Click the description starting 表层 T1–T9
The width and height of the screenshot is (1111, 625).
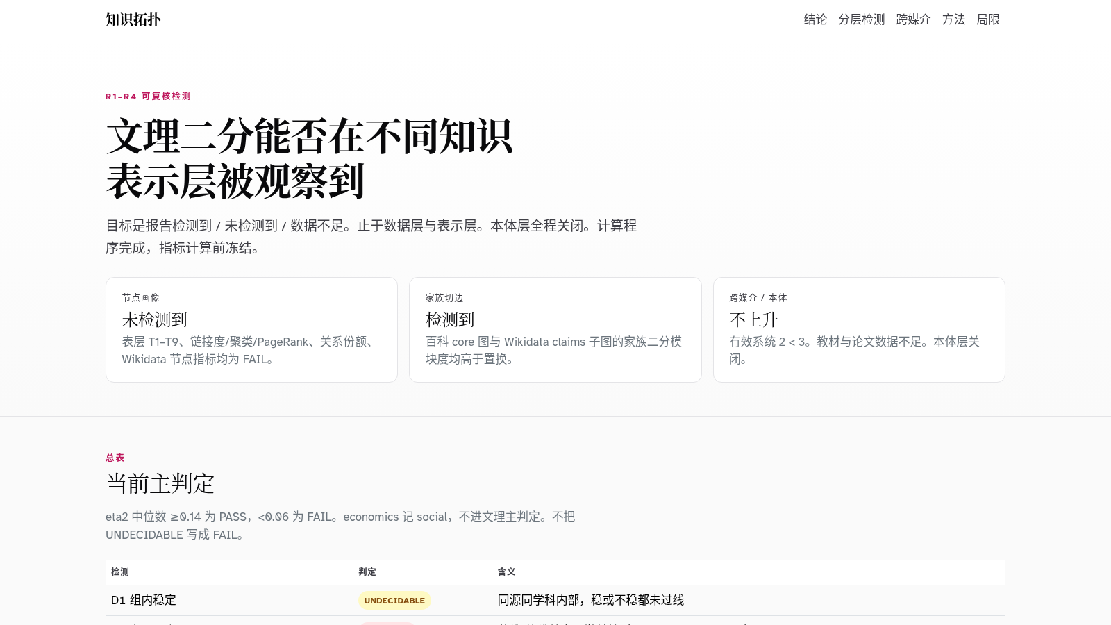pos(250,350)
